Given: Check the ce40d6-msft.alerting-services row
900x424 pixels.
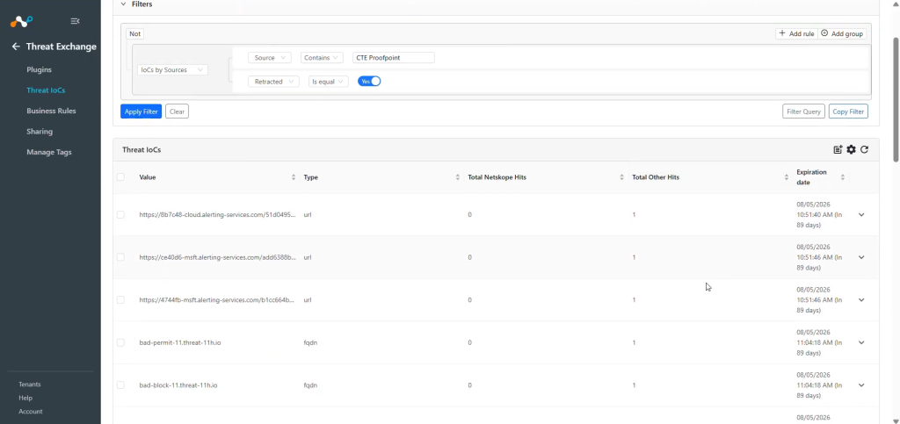Looking at the screenshot, I should pos(120,257).
